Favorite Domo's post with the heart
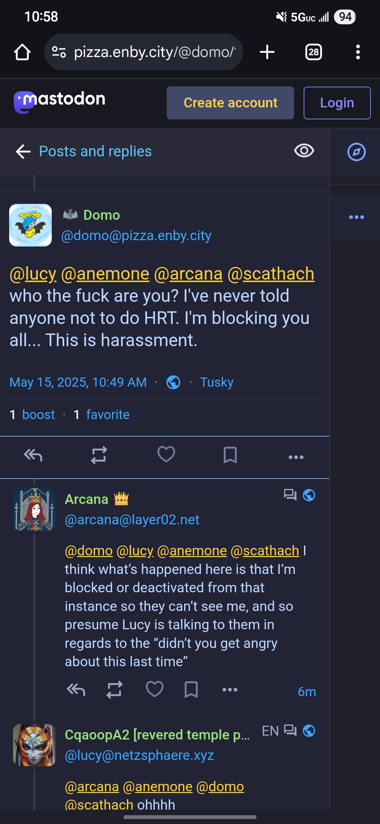Image resolution: width=380 pixels, height=824 pixels. [x=166, y=454]
